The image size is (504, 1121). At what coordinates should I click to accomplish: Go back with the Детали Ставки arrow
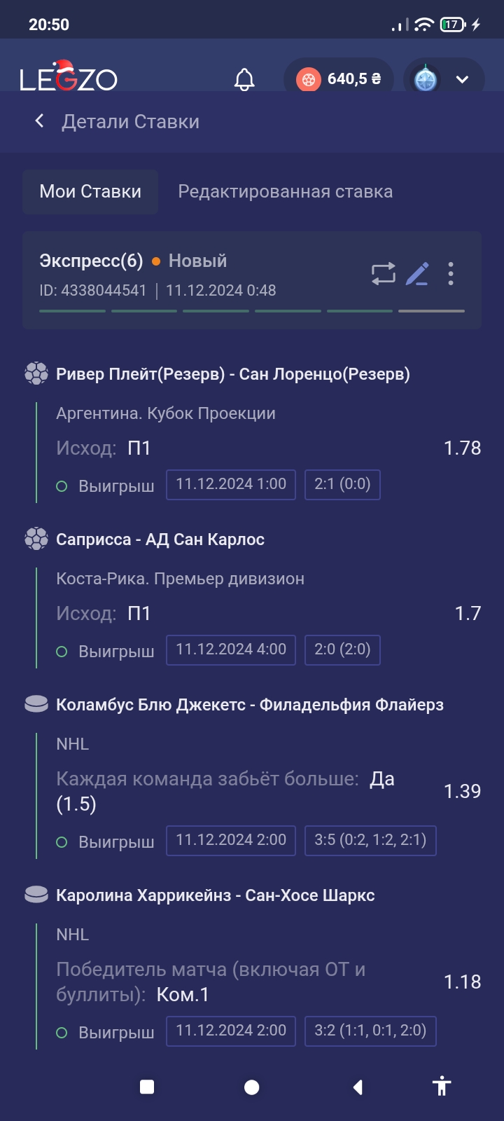tap(40, 121)
